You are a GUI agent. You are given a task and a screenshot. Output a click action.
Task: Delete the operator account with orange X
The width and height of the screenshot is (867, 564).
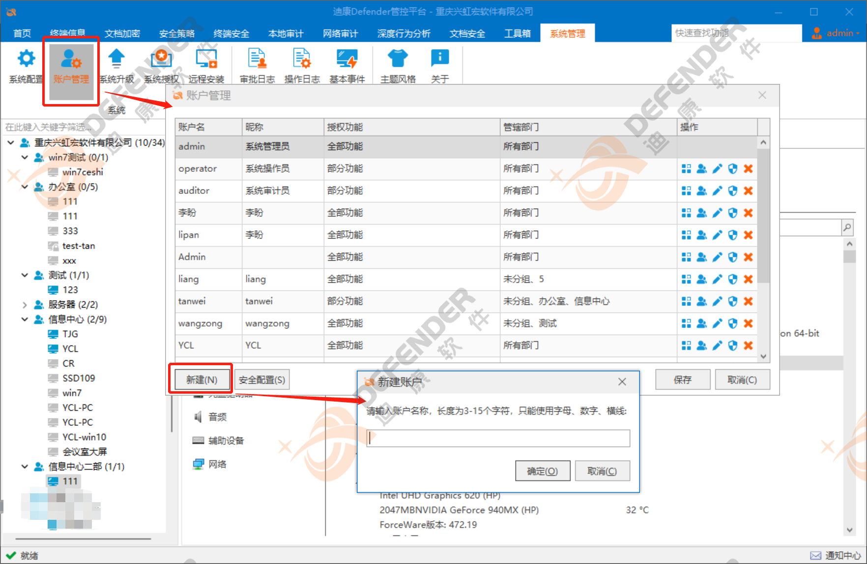(x=748, y=169)
